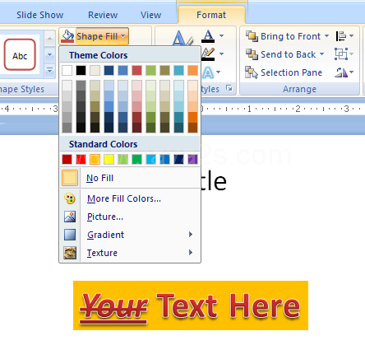Expand the Shape Styles gallery More arrow

(x=49, y=70)
